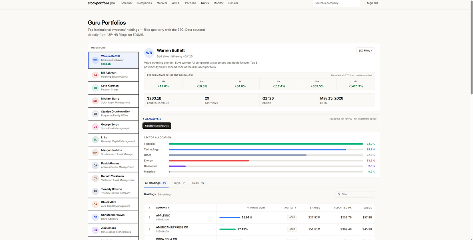
Task: Click Donald Yacktman's DY avatar
Action: (x=95, y=178)
